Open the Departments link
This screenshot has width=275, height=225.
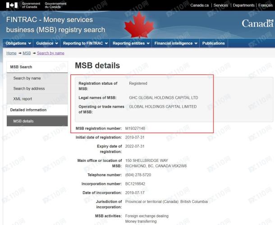(x=243, y=5)
